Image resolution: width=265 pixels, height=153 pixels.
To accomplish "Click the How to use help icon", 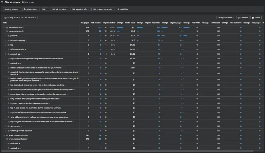I will coord(23,2).
